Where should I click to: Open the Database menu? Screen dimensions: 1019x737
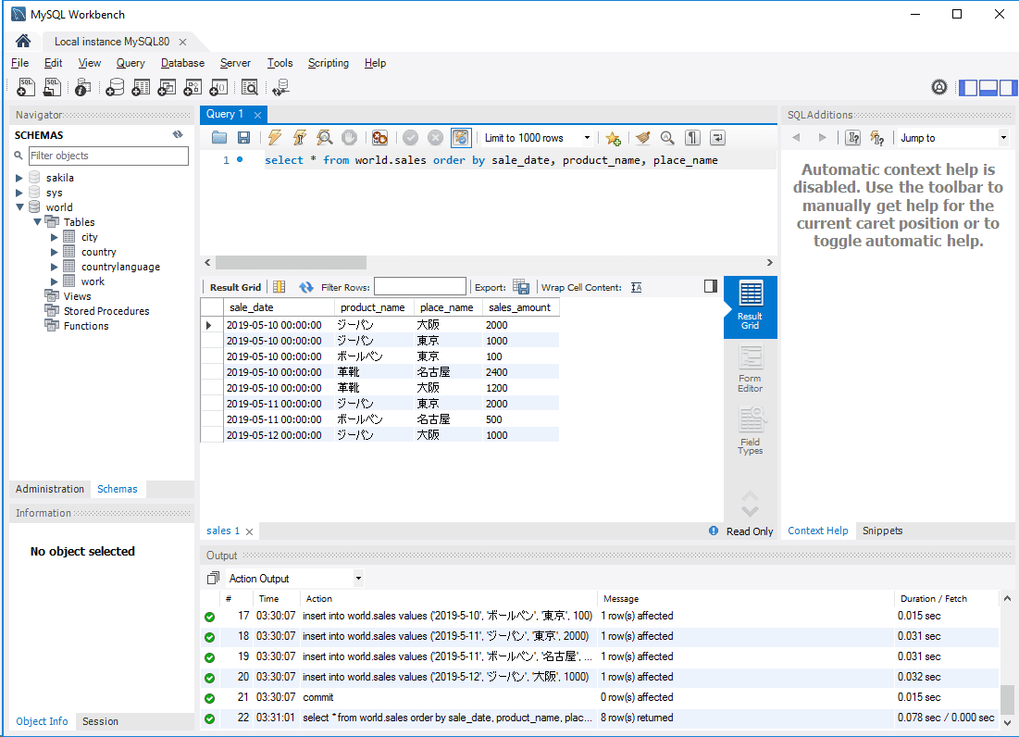[x=182, y=63]
